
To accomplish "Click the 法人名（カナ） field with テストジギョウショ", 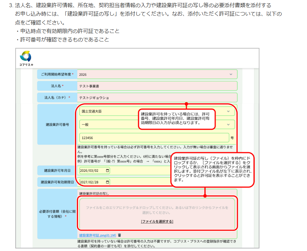I will 157,97.
